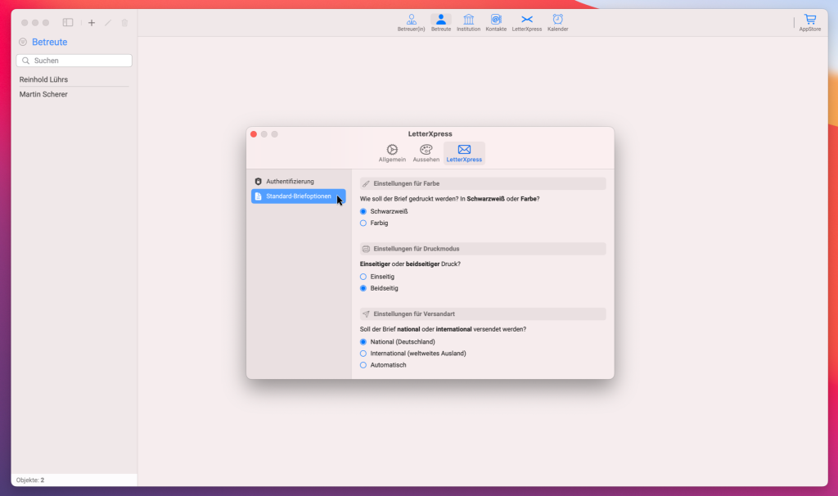Screen dimensions: 838x496
Task: Open the AppStore cart icon
Action: [809, 23]
